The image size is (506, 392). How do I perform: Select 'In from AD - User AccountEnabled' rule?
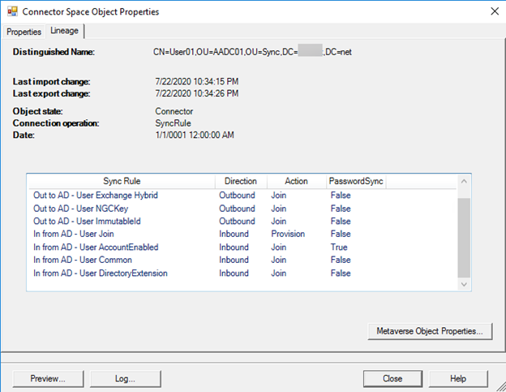(96, 248)
